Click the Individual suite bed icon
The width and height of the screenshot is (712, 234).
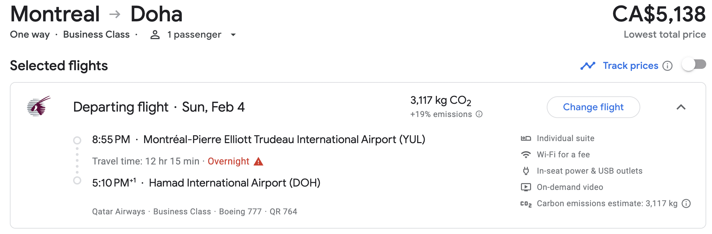[526, 138]
